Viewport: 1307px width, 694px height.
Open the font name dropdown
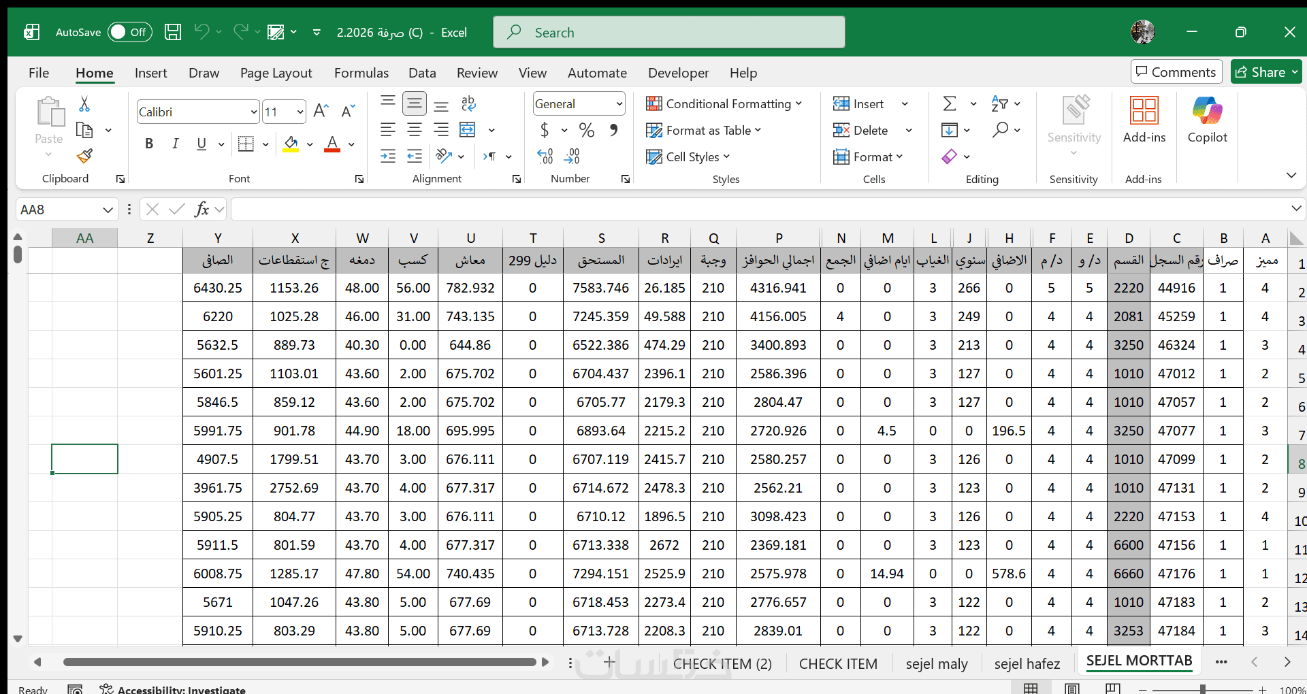click(253, 112)
